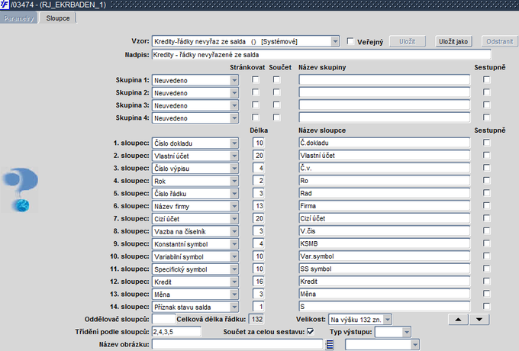Open the 9. sloupec Konstantní symbol dropdown
Screen dimensions: 519x351
[234, 244]
